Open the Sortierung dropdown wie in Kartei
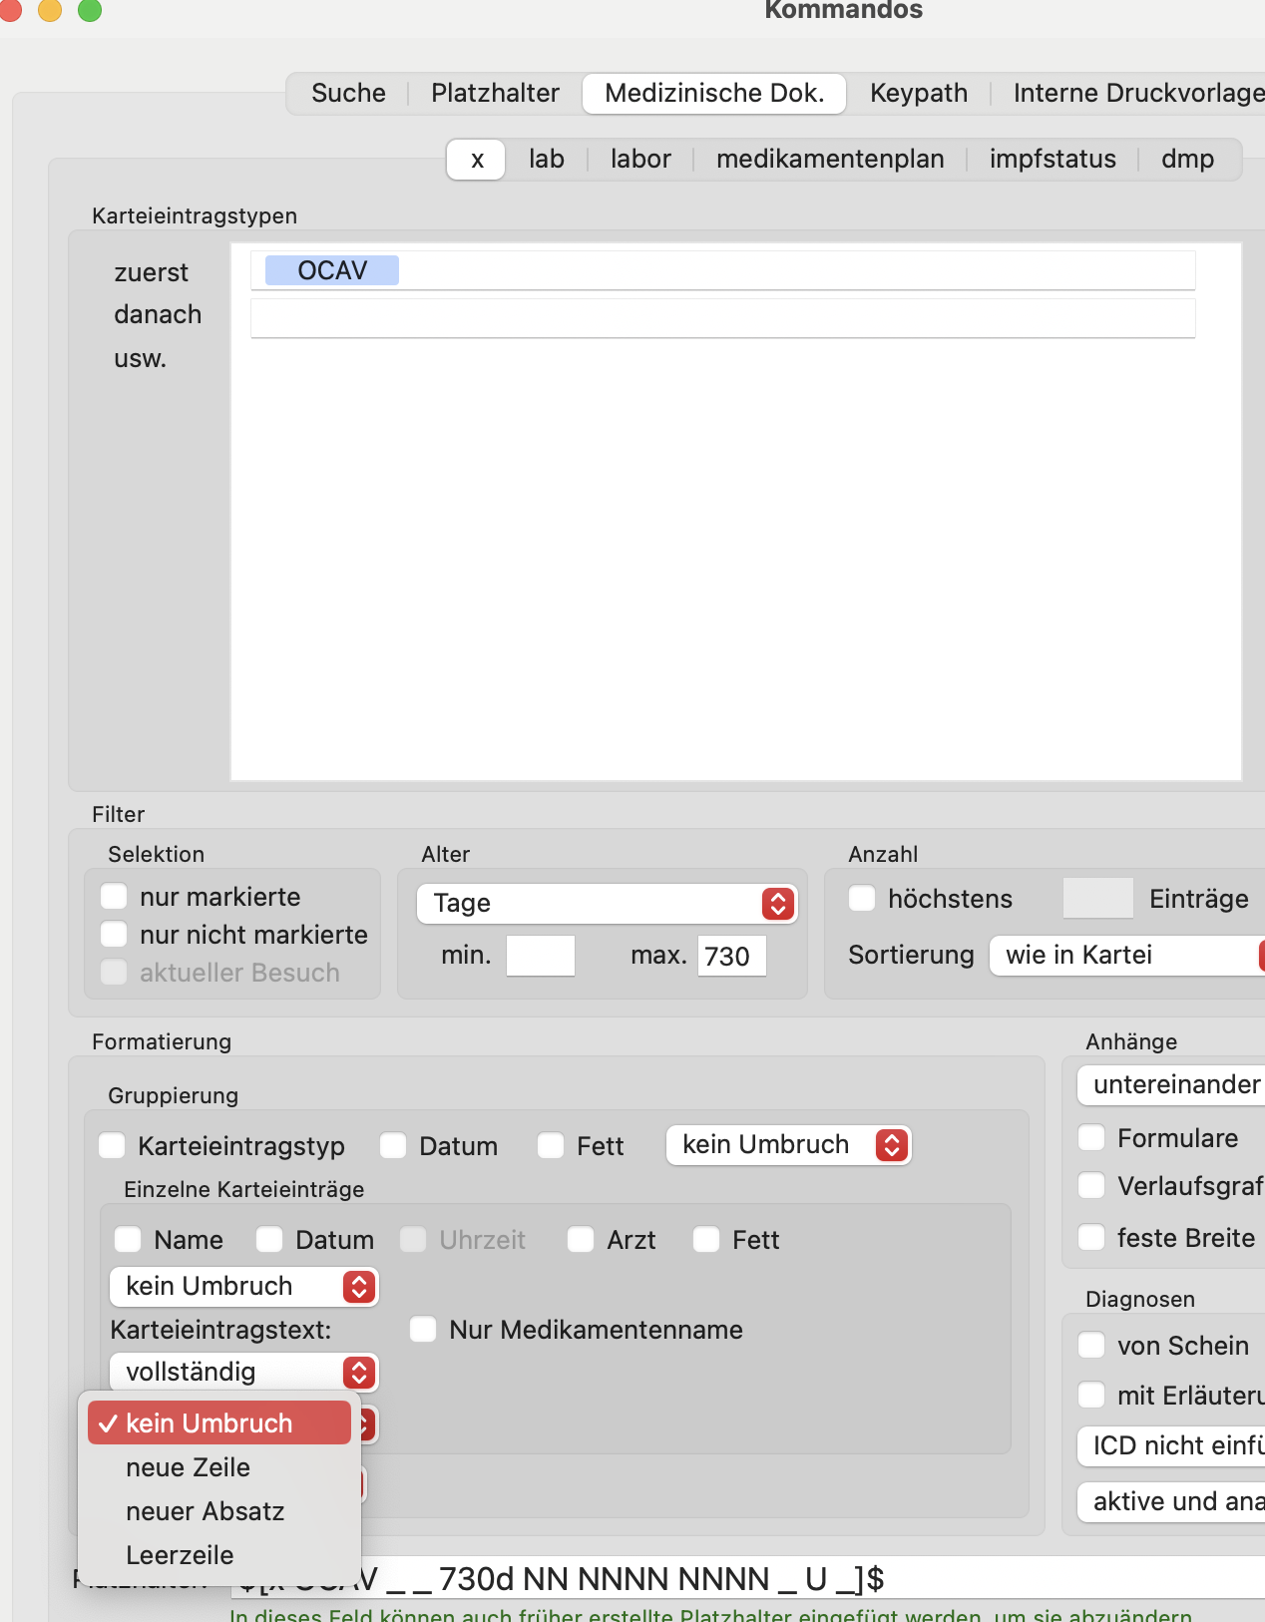The height and width of the screenshot is (1622, 1265). tap(1127, 955)
